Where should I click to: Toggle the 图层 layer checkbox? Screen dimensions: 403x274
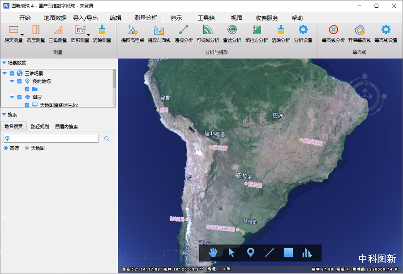click(19, 97)
